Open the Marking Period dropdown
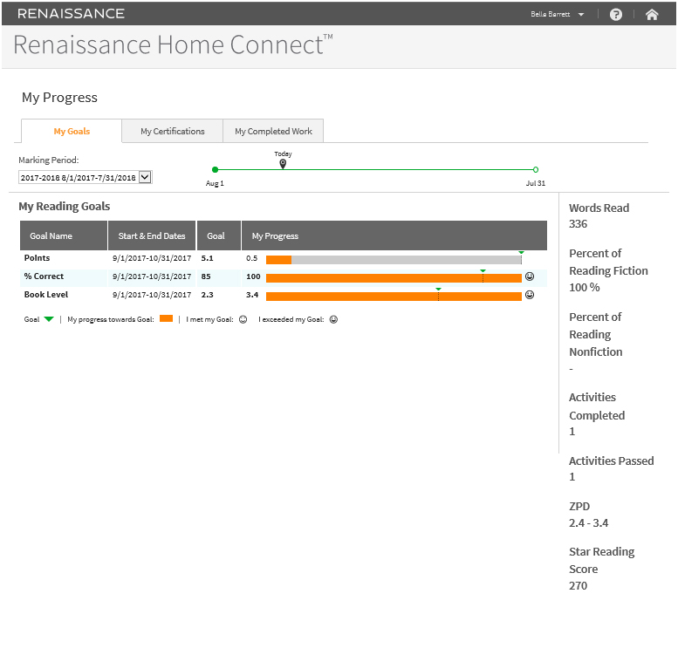Screen dimensions: 678x655 (x=86, y=178)
